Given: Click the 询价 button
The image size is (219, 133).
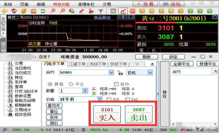Looking at the screenshot, I should pos(54,123).
